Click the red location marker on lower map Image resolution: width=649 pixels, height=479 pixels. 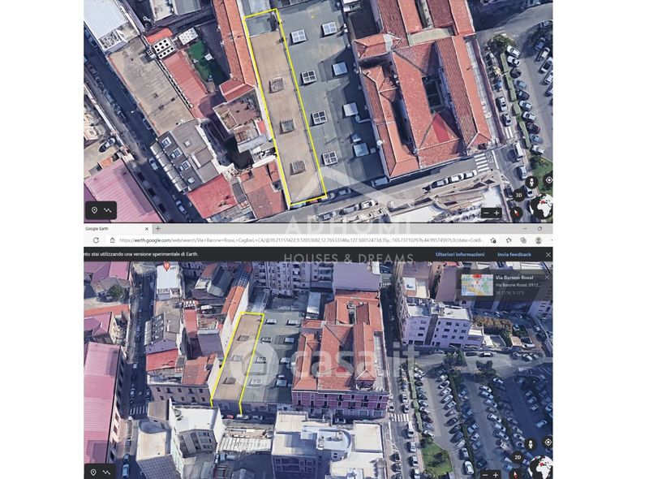point(168,266)
